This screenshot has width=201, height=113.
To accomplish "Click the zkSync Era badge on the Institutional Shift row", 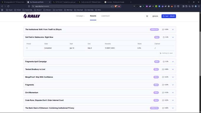I will [x=154, y=30].
